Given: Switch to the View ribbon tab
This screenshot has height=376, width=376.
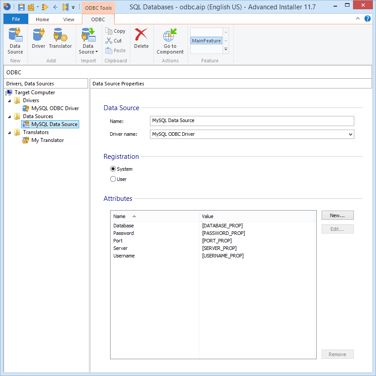Looking at the screenshot, I should click(69, 19).
